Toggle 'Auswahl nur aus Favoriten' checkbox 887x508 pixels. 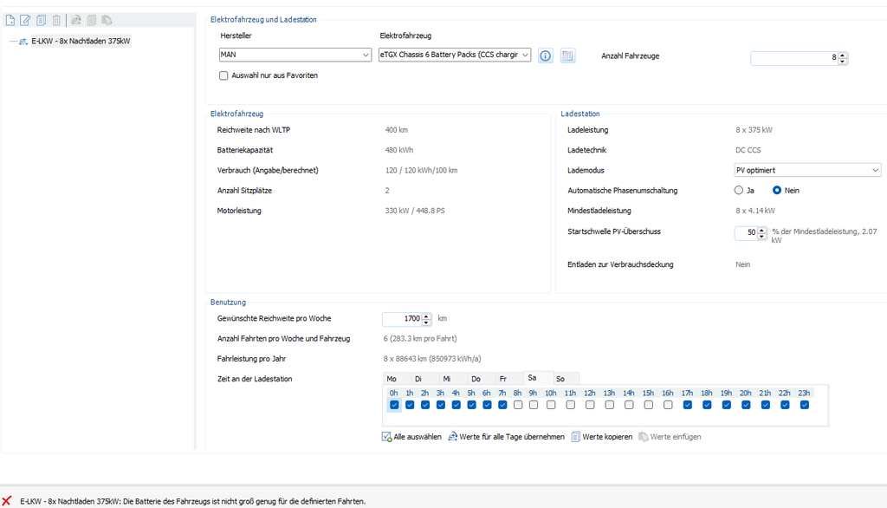click(x=223, y=75)
